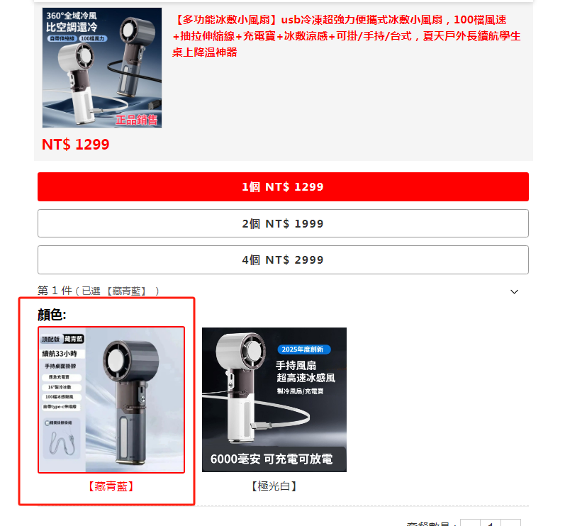Increase the package quantity
The height and width of the screenshot is (526, 565).
(x=511, y=522)
